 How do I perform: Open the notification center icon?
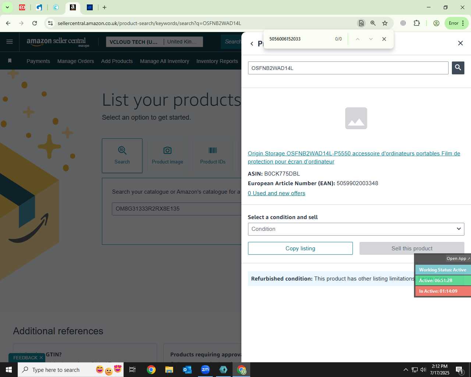point(460,370)
